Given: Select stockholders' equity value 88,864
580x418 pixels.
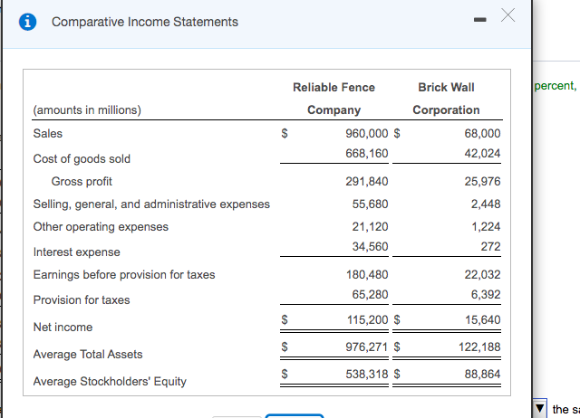Looking at the screenshot, I should pos(482,374).
